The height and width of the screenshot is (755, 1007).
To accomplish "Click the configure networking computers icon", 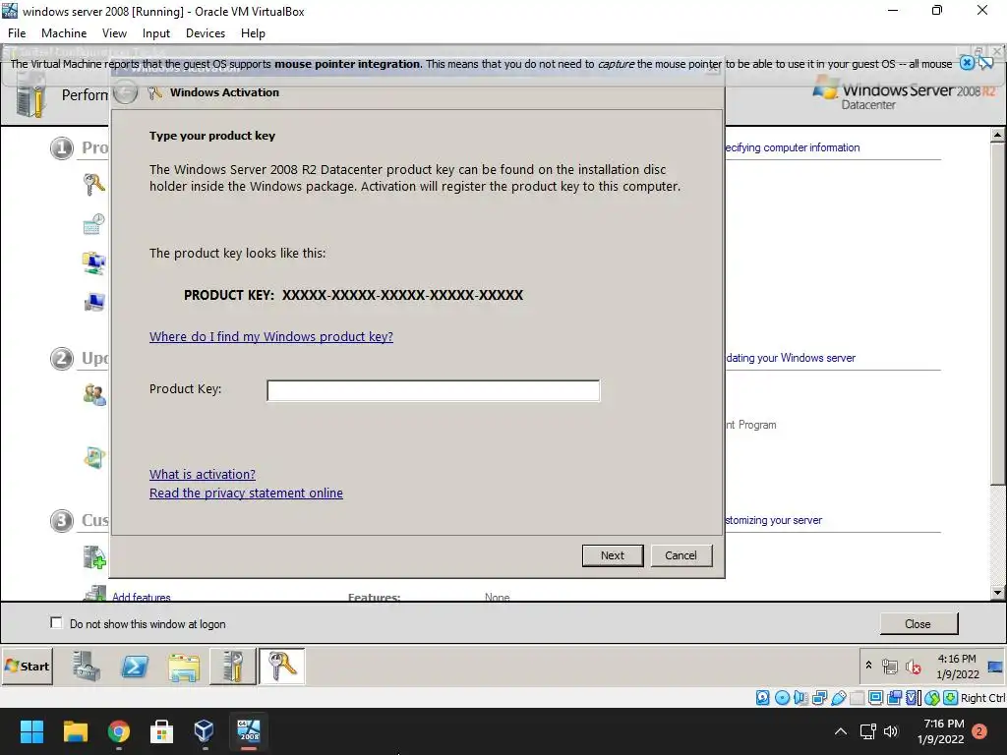I will 93,263.
